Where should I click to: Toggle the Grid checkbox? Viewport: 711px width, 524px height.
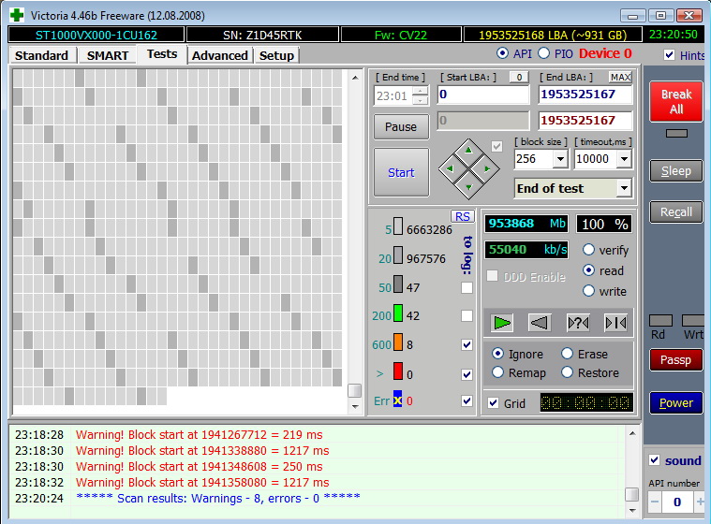494,403
